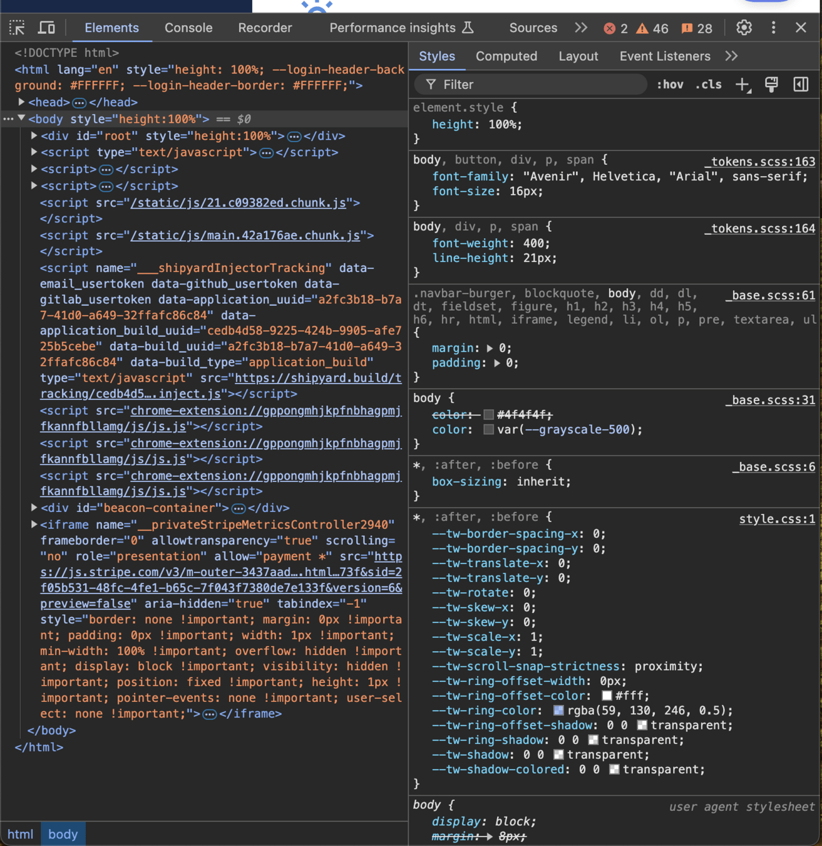Click the ellipsis badge in beacon-container div
Viewport: 822px width, 846px height.
coord(238,508)
